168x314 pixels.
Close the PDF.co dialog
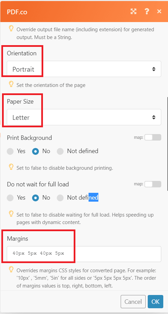point(159,12)
